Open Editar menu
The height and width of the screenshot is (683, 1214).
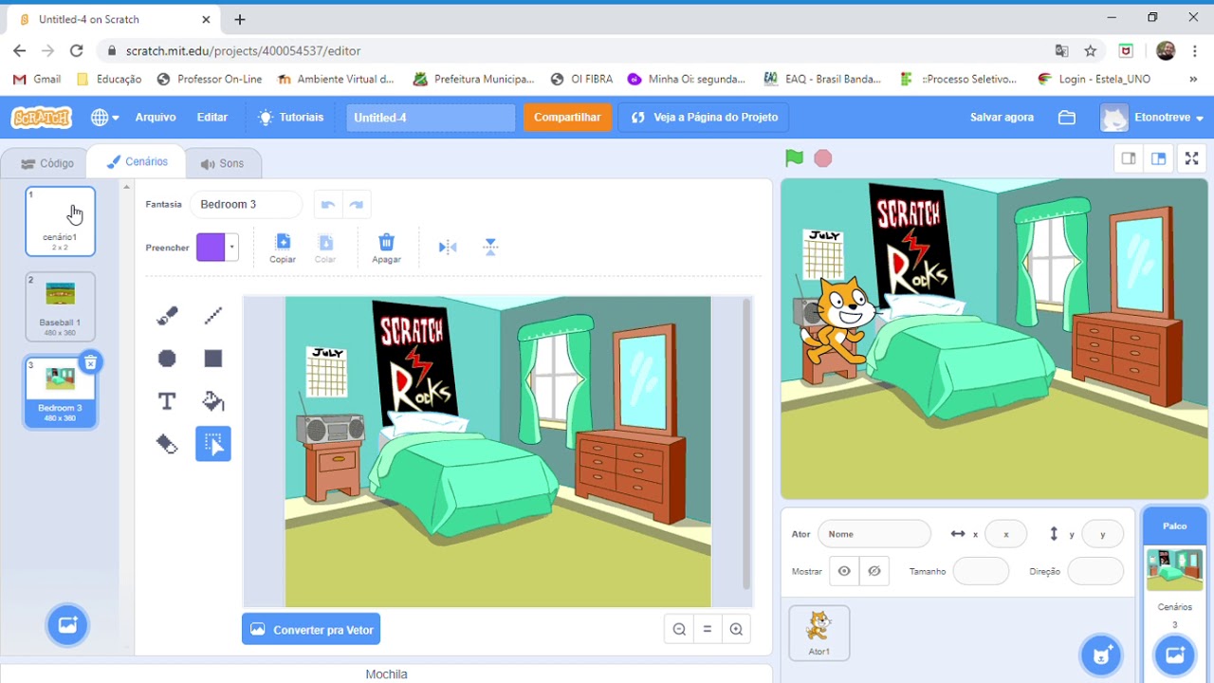[212, 118]
